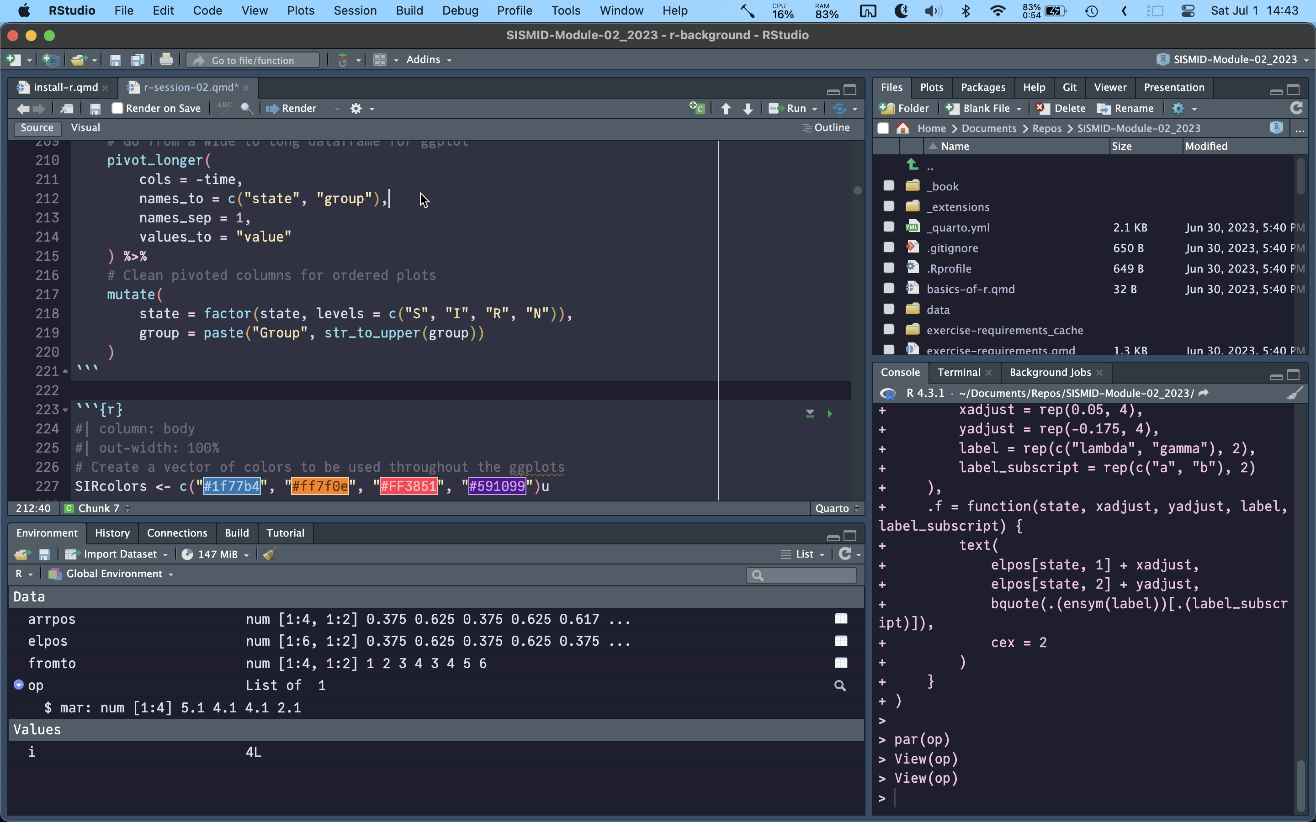Go to previous section with up arrow
The width and height of the screenshot is (1316, 822).
pos(726,109)
